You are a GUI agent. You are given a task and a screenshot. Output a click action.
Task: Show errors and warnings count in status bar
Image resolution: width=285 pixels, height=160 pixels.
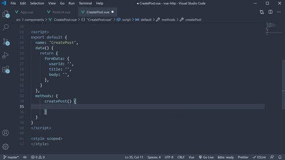38,157
